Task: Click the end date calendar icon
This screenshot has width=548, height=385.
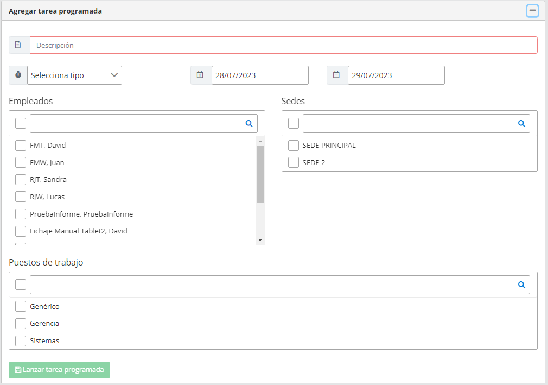Action: tap(336, 75)
